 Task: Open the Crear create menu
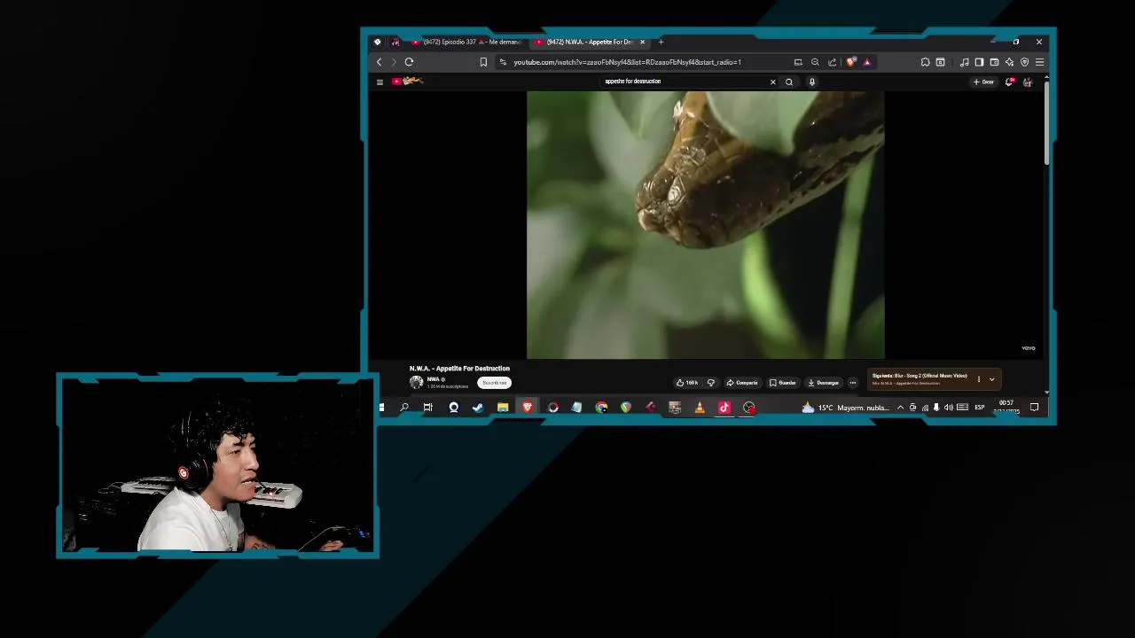(x=983, y=82)
